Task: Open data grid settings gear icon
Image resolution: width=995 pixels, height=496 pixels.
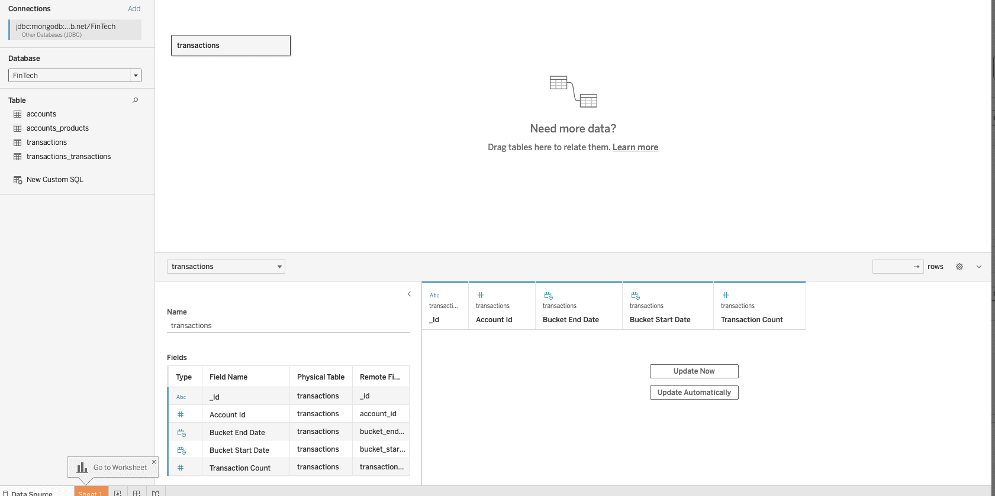Action: tap(959, 267)
